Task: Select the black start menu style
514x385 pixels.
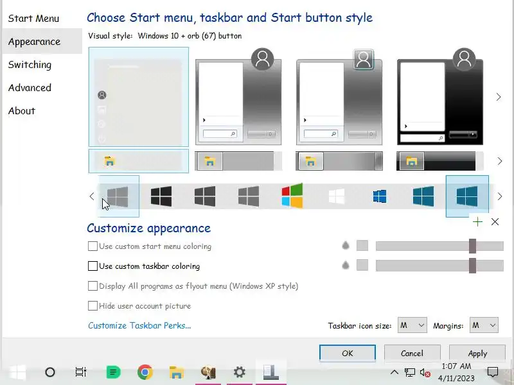Action: pos(440,97)
